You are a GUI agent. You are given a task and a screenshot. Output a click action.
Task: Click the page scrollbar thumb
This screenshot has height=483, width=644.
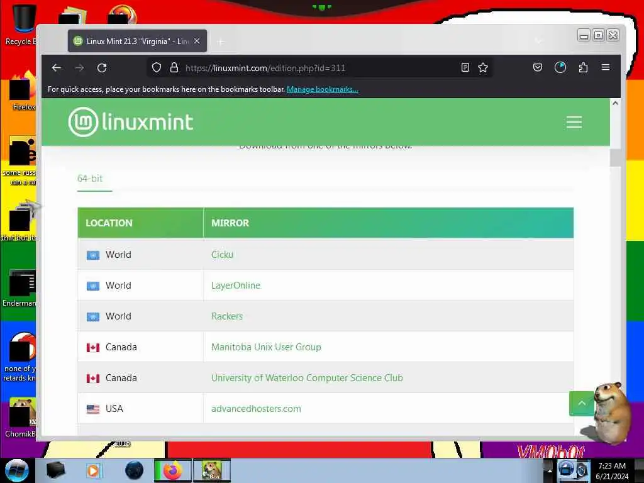[x=615, y=158]
